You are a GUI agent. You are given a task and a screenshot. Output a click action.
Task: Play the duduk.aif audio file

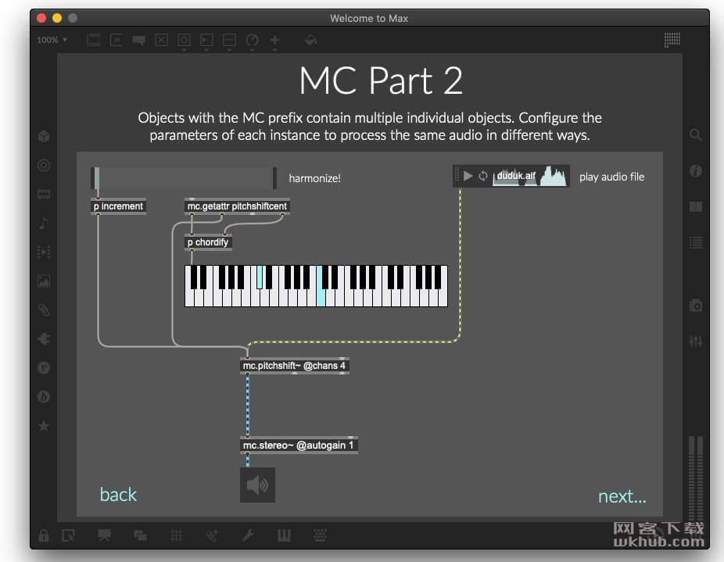(468, 176)
